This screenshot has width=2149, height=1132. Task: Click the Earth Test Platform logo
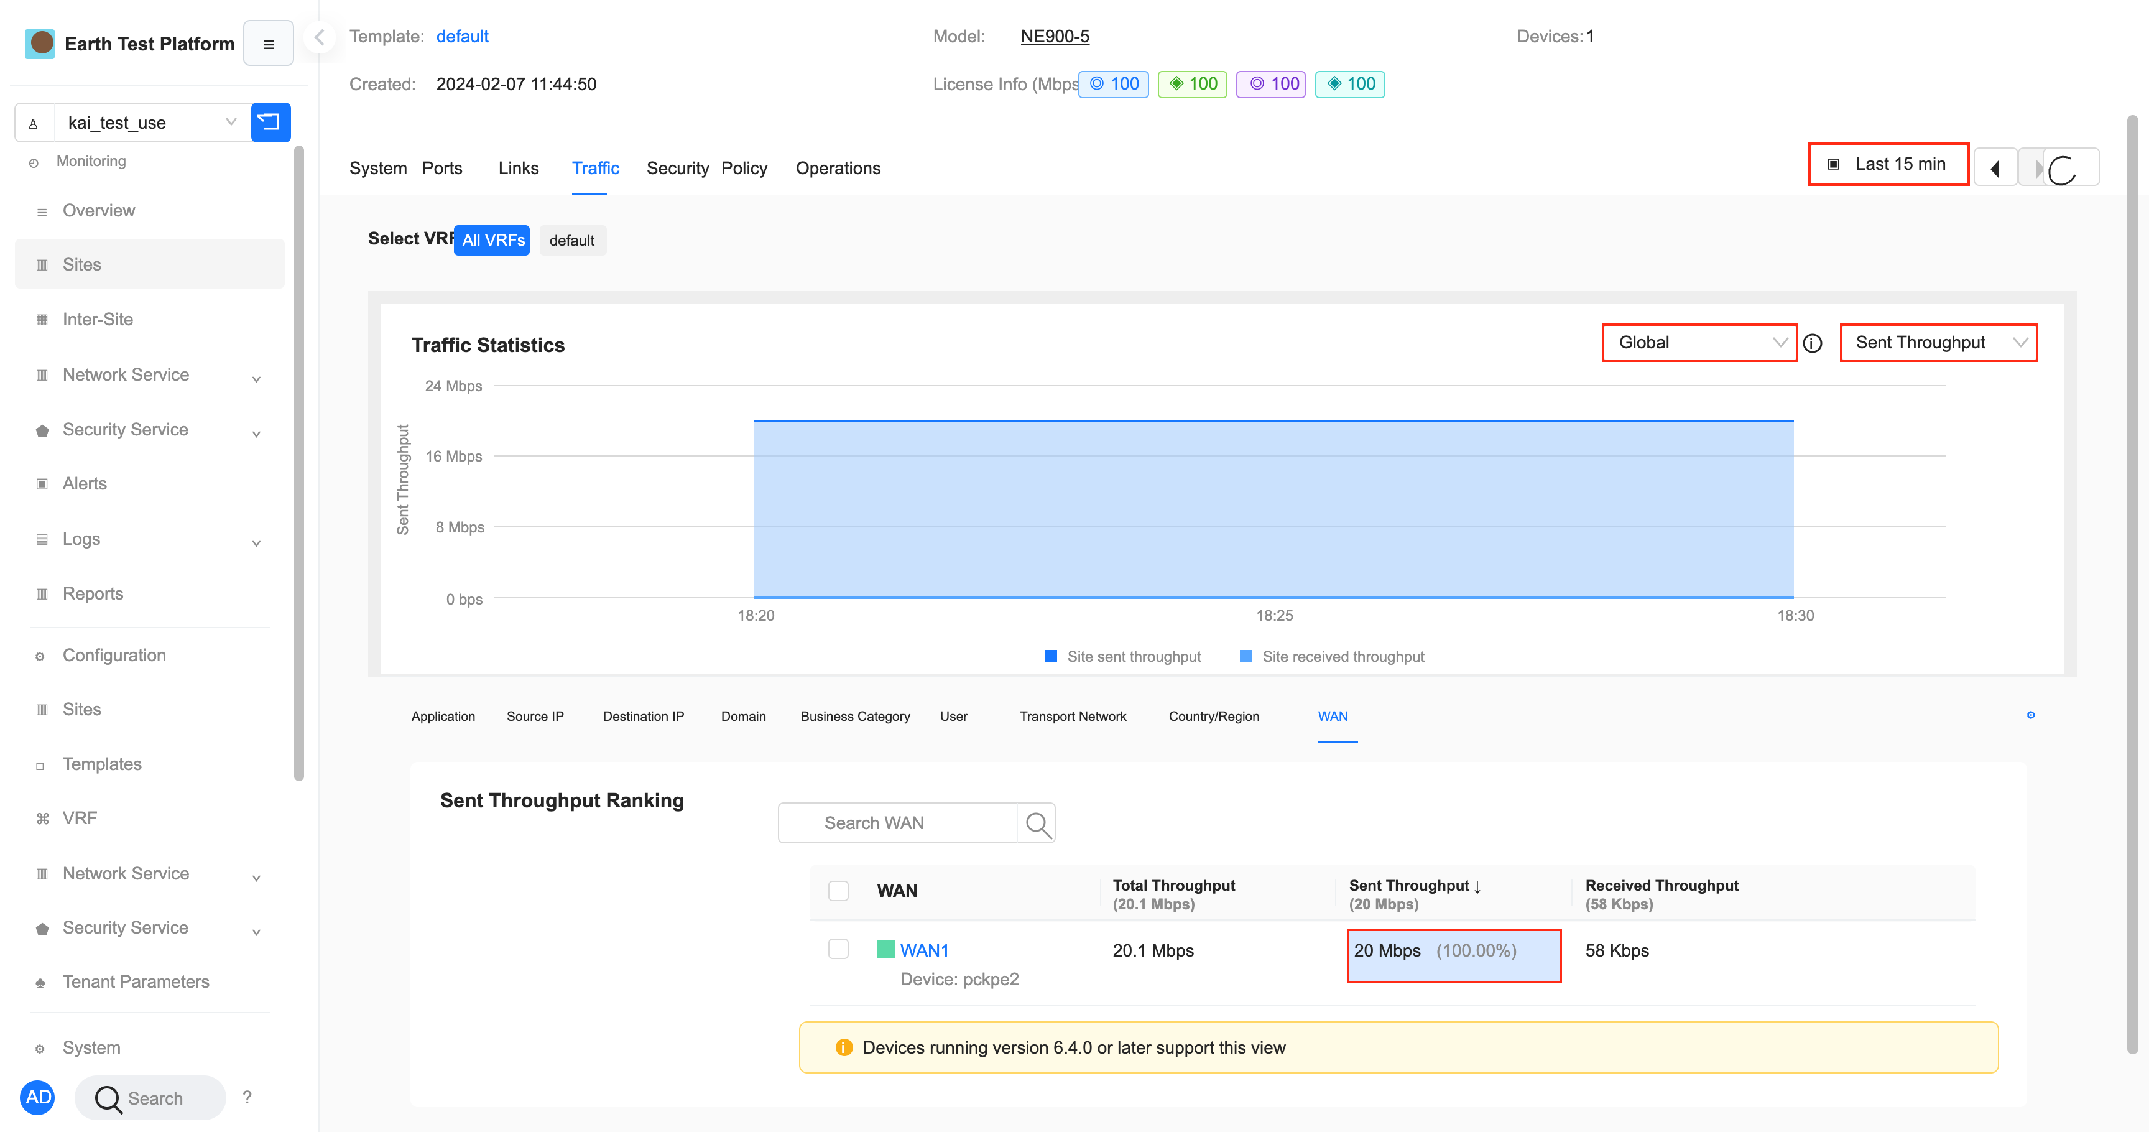click(40, 44)
